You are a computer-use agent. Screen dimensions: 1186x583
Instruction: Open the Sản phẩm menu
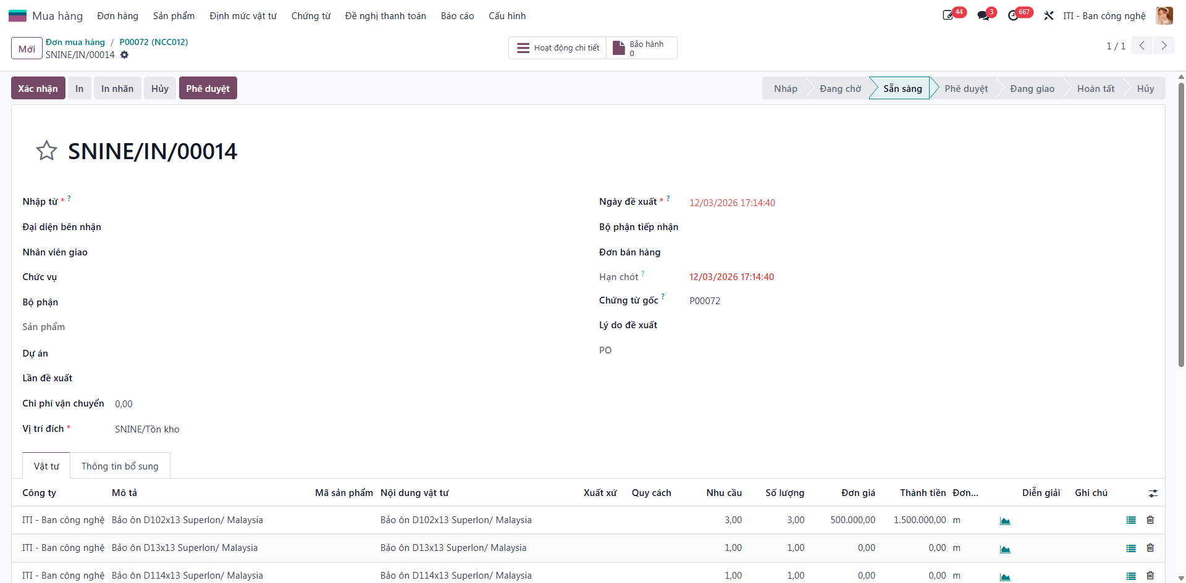click(174, 15)
